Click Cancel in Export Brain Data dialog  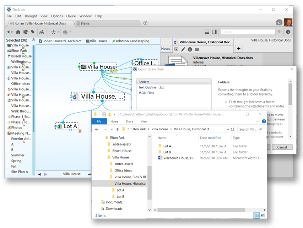coord(282,147)
